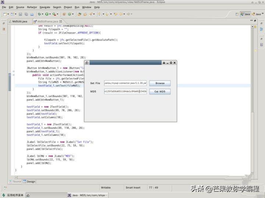
Task: Restore the left trim view stack
Action: click(4, 24)
